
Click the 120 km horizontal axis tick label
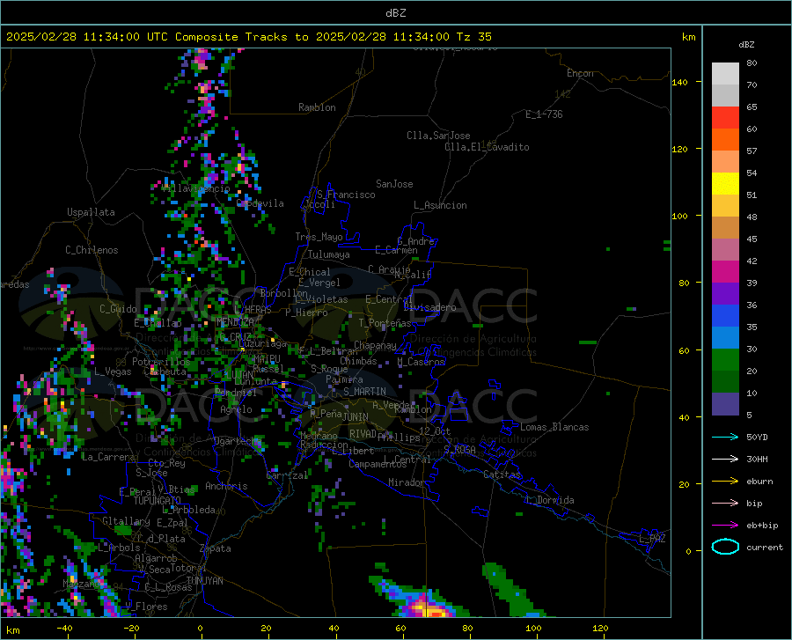coord(600,629)
